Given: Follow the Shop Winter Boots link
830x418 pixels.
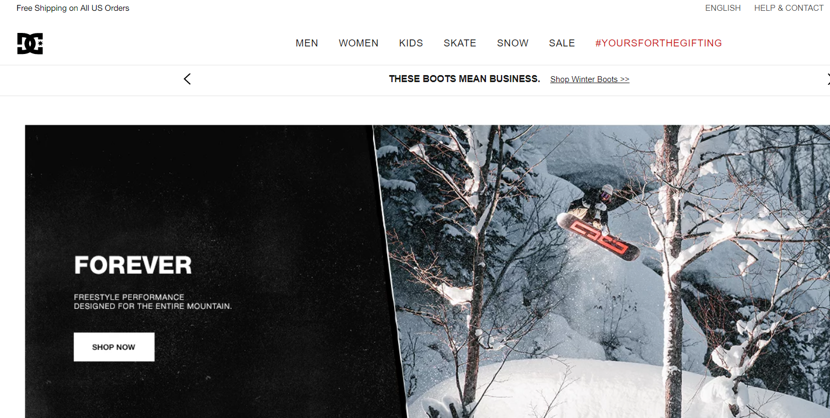Looking at the screenshot, I should click(x=590, y=79).
